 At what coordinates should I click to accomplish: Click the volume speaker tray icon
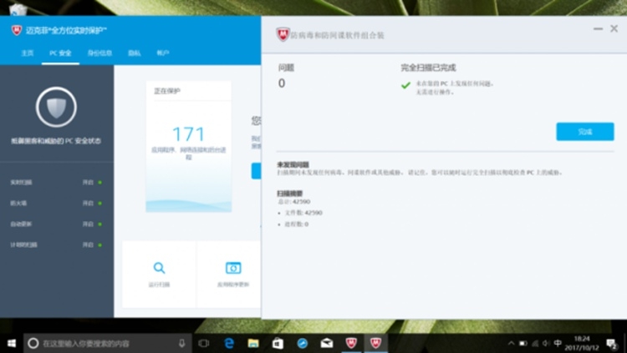(x=546, y=344)
